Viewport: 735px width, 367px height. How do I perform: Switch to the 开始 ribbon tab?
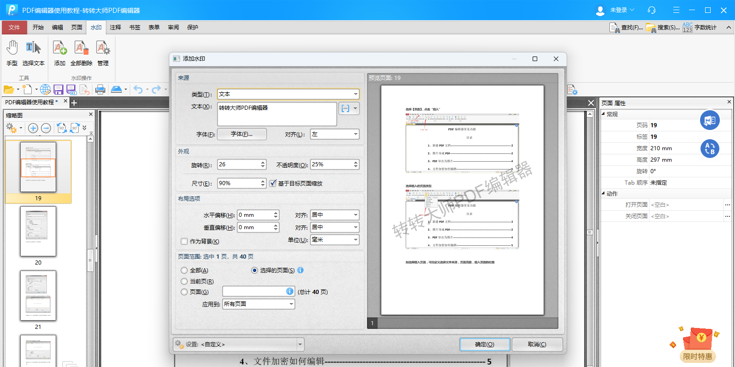pyautogui.click(x=38, y=28)
